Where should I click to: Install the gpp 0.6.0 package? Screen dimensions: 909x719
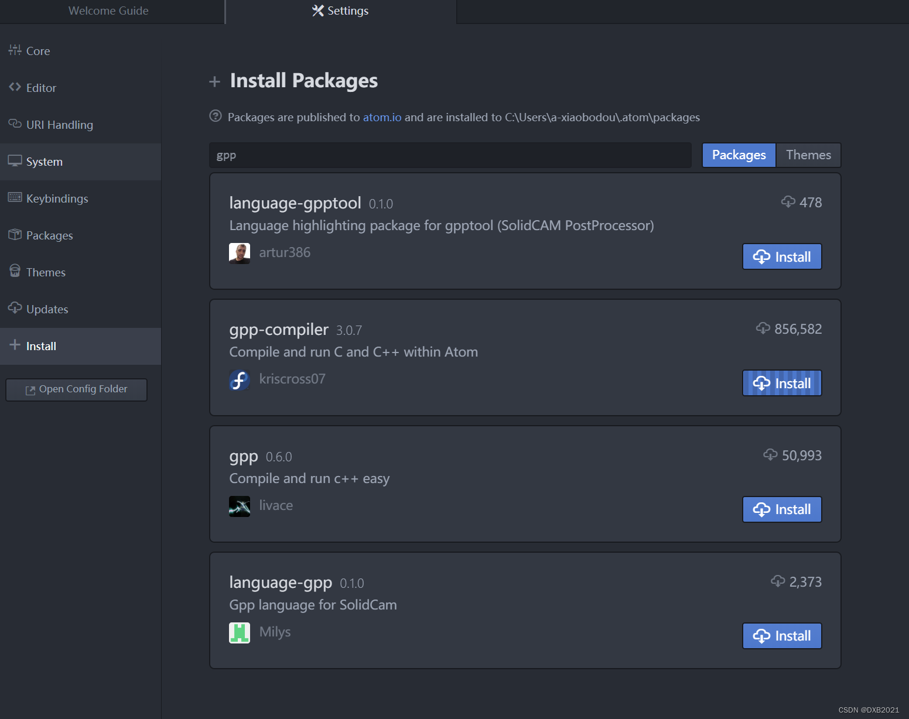tap(782, 509)
